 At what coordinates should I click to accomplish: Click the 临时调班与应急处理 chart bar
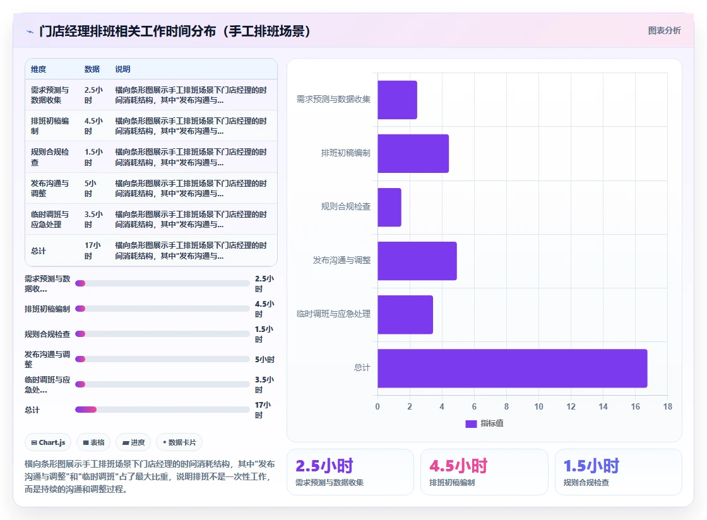coord(405,314)
